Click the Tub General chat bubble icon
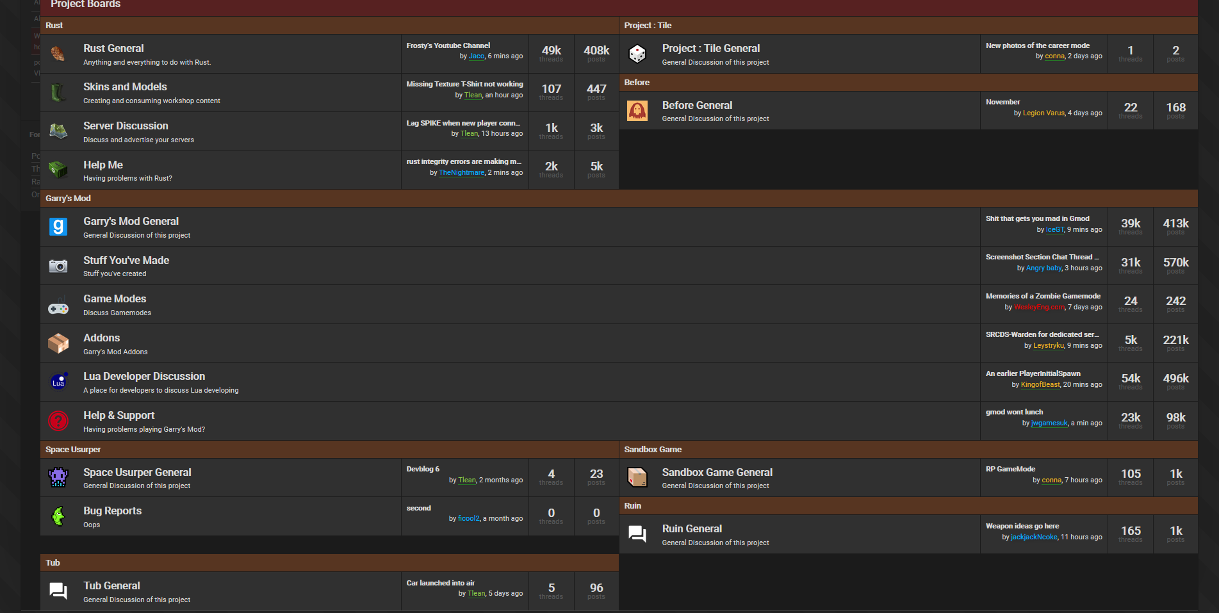The width and height of the screenshot is (1219, 613). (58, 591)
